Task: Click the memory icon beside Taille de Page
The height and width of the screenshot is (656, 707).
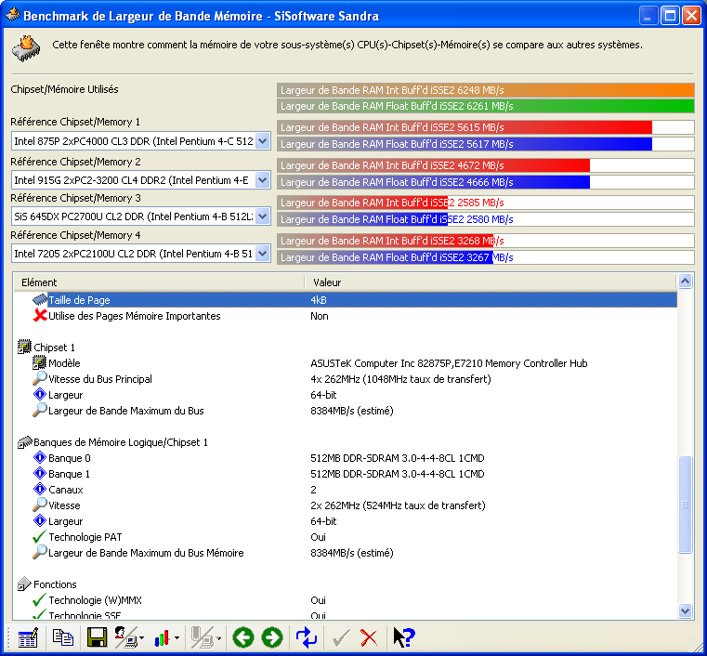Action: point(40,299)
